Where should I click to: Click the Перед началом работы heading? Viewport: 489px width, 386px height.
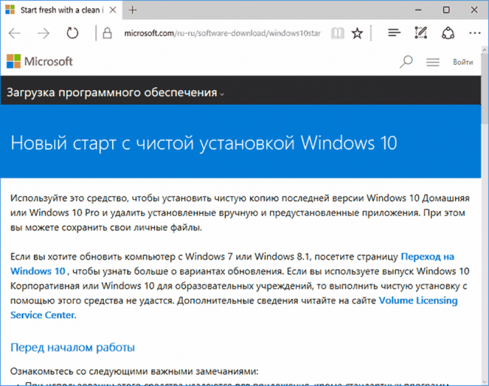tap(72, 347)
